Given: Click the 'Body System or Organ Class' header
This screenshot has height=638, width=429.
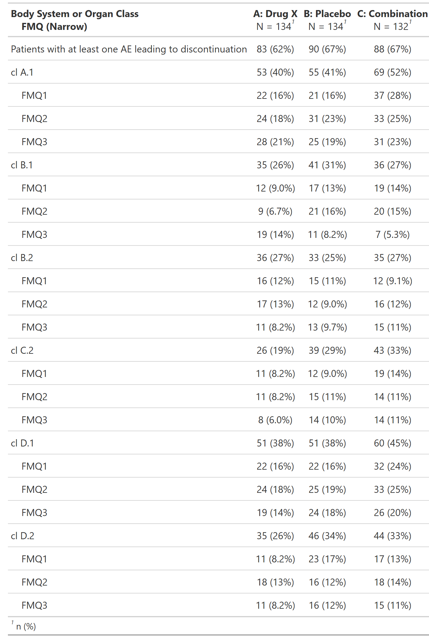Looking at the screenshot, I should (x=75, y=14).
